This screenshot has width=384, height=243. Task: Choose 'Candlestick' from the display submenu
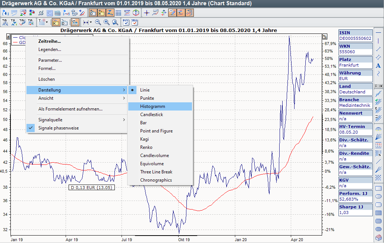(151, 115)
